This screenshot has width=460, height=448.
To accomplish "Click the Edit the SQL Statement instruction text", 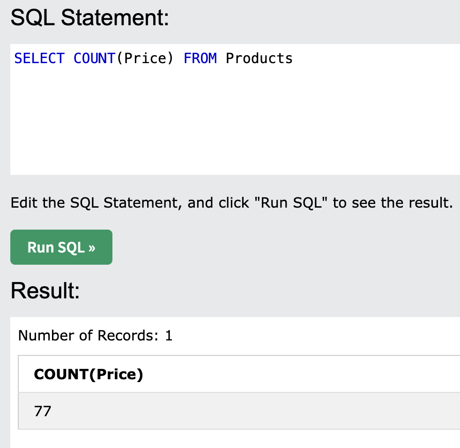I will pyautogui.click(x=232, y=202).
